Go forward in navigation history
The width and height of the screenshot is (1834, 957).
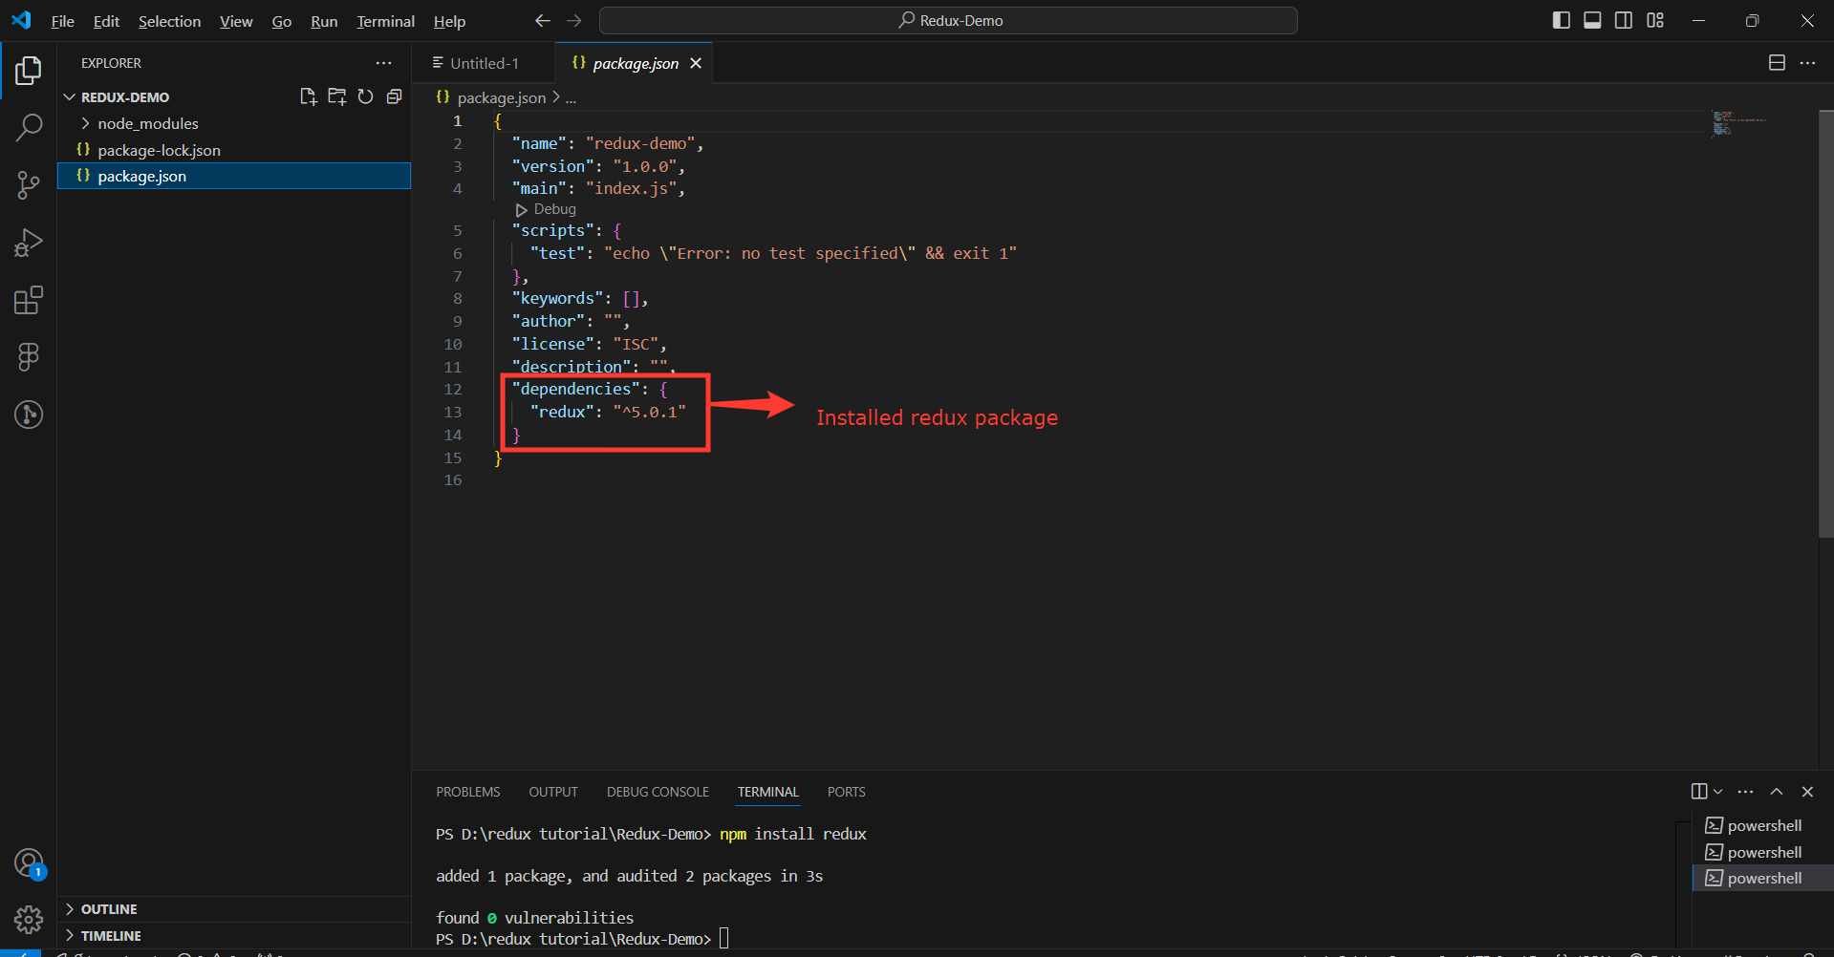pyautogui.click(x=573, y=20)
